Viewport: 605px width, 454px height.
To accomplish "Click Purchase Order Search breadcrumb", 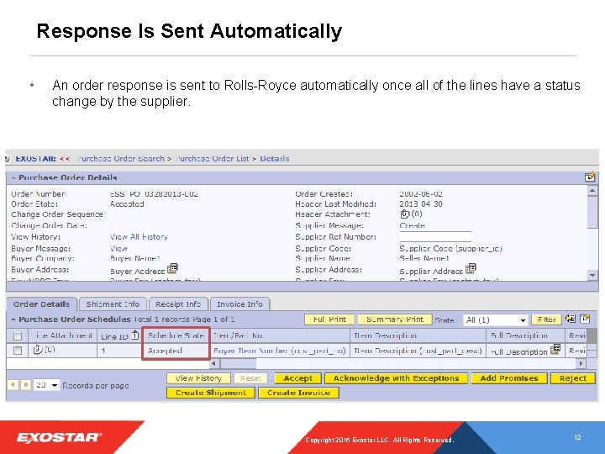I will point(121,159).
